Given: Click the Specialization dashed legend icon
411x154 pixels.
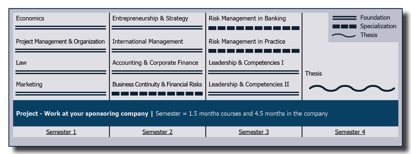Looking at the screenshot, I should click(x=344, y=26).
